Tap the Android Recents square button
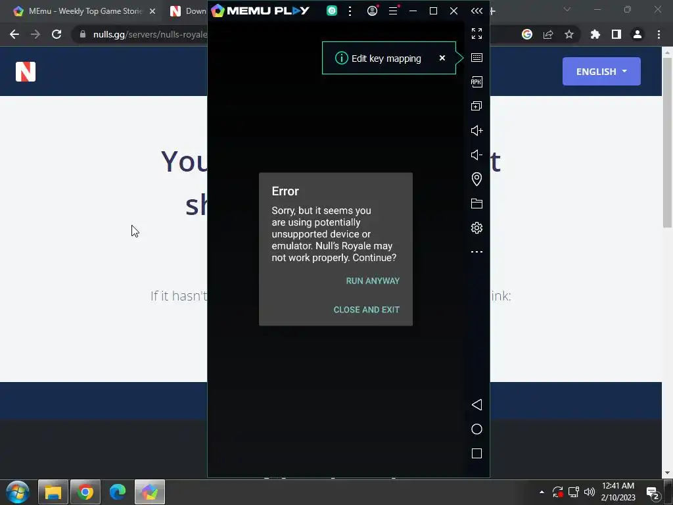 pyautogui.click(x=476, y=454)
